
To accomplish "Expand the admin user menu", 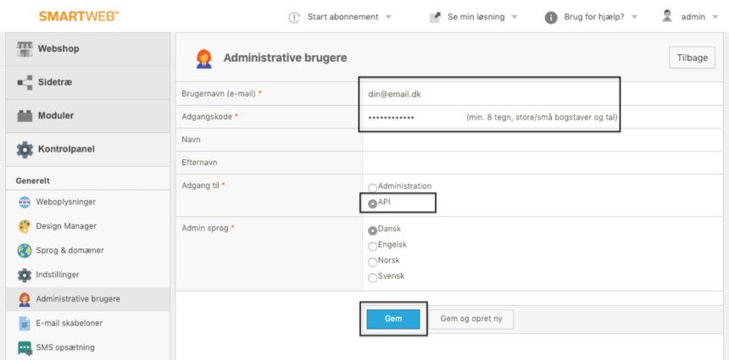I will pos(690,17).
